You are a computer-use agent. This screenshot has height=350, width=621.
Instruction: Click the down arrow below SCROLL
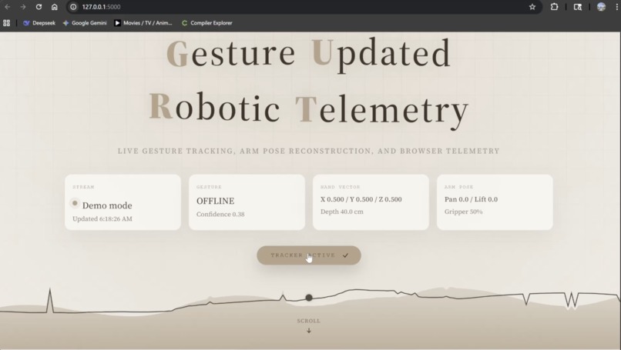(x=309, y=330)
